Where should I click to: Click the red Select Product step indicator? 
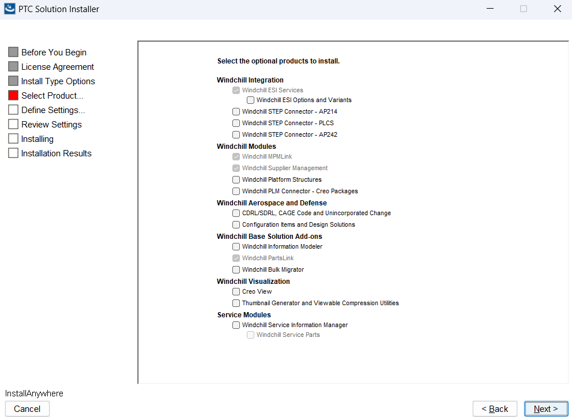[13, 96]
